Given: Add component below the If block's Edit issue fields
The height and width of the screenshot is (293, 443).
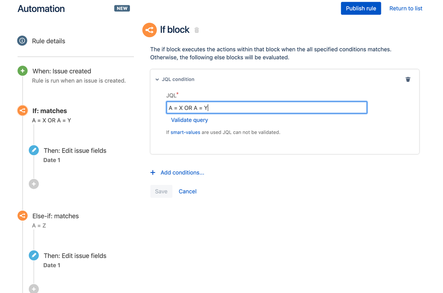Looking at the screenshot, I should click(34, 184).
